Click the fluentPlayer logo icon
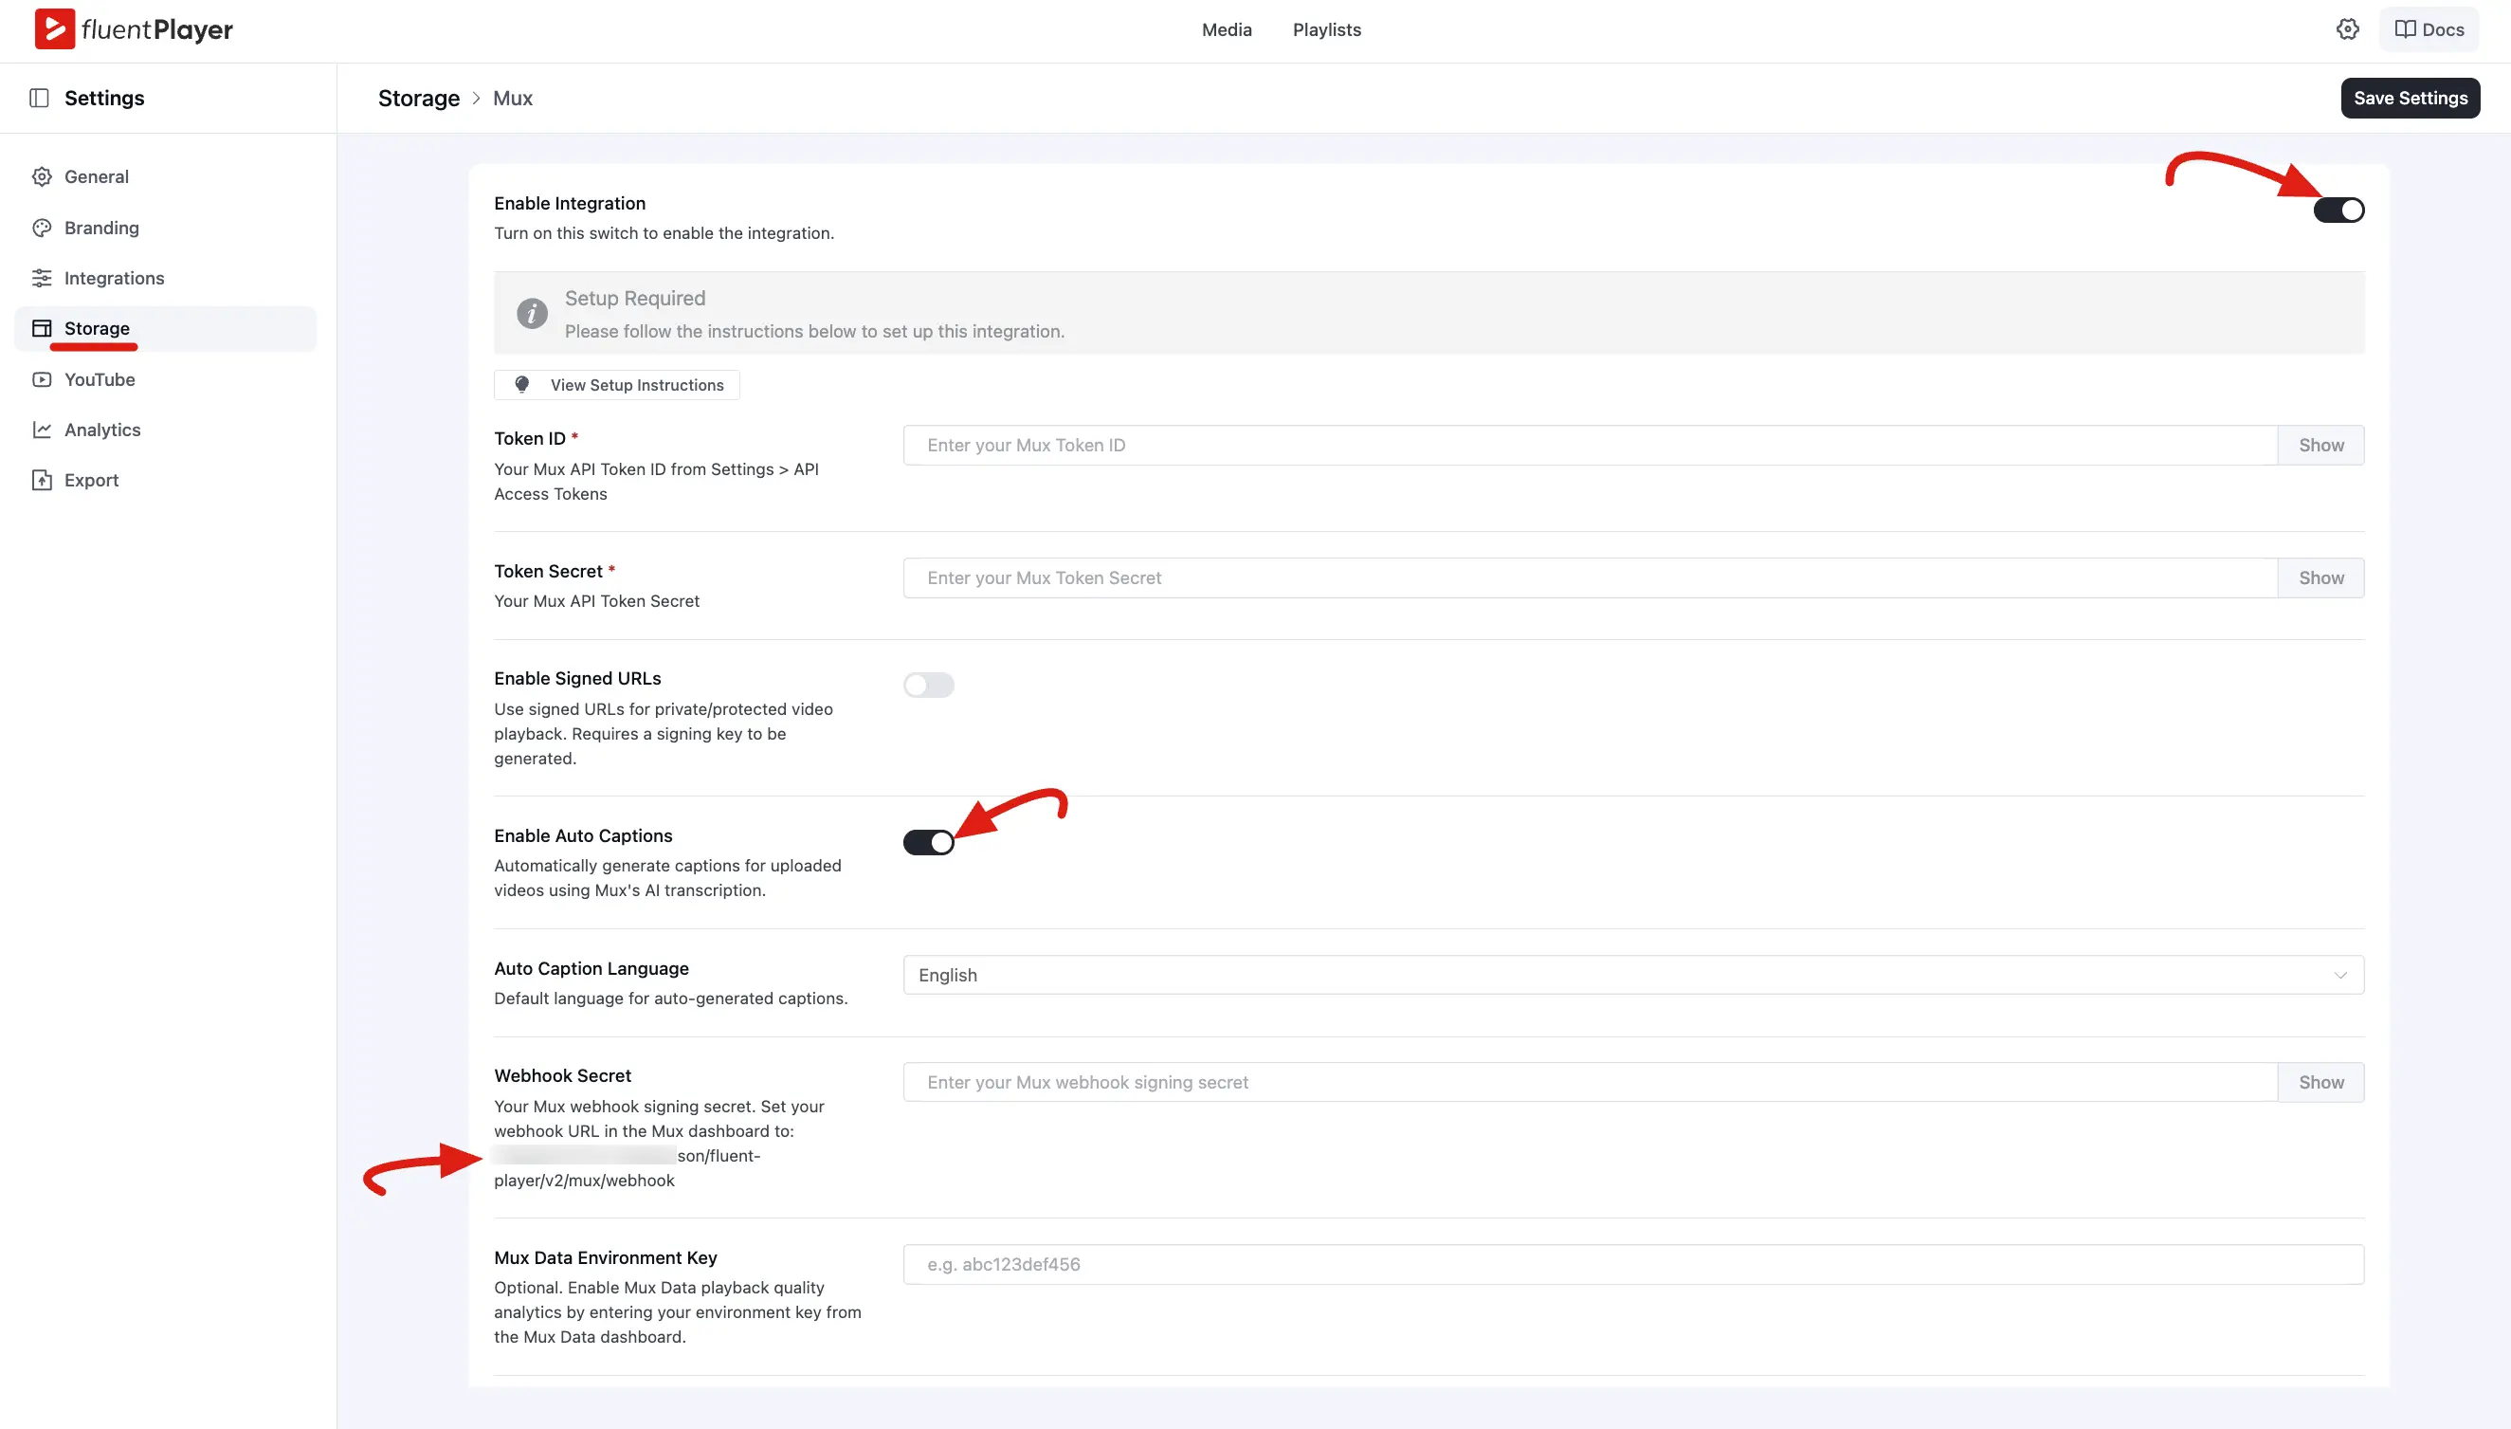2511x1429 pixels. [55, 29]
